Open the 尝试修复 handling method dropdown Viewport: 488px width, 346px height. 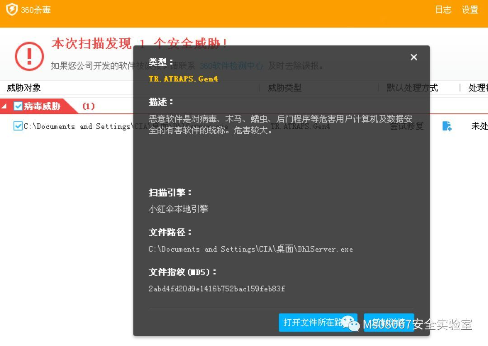pyautogui.click(x=406, y=127)
